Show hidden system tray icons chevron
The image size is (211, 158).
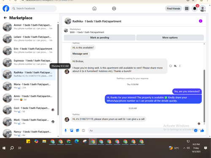184,148
